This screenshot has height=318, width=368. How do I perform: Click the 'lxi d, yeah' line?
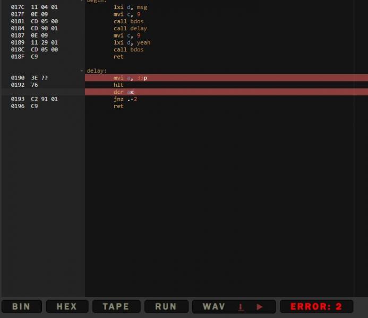132,42
